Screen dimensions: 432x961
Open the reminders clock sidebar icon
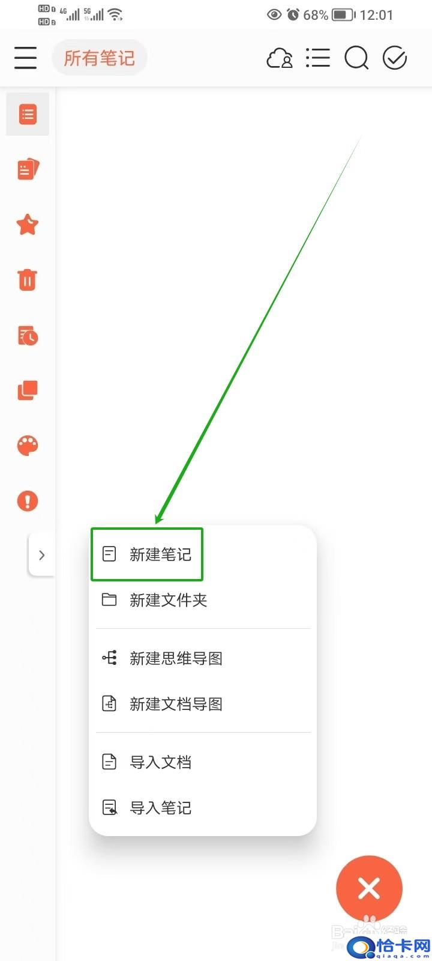28,335
